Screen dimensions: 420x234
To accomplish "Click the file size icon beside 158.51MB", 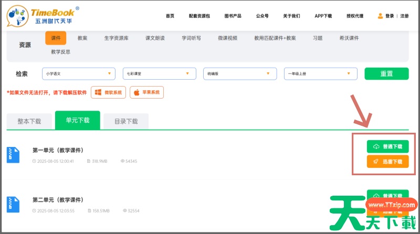I will coord(89,211).
